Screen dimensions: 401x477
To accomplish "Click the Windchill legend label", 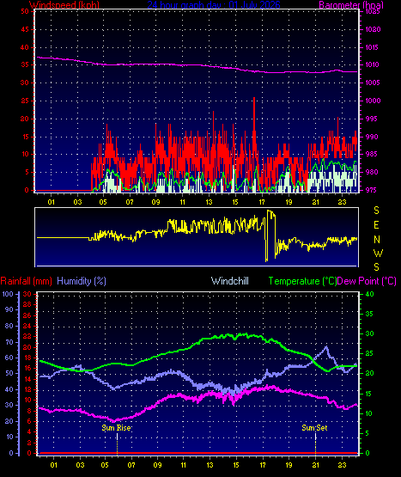I will pyautogui.click(x=230, y=281).
